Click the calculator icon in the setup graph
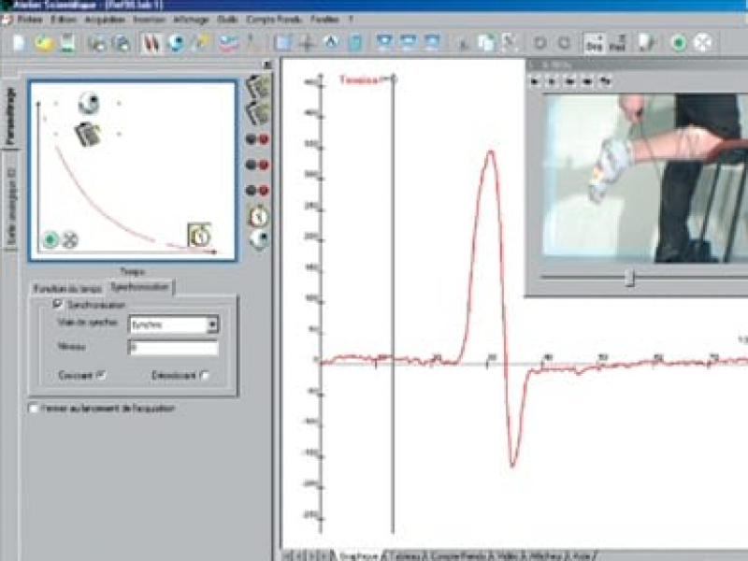Viewport: 748px width, 561px height. coord(89,133)
